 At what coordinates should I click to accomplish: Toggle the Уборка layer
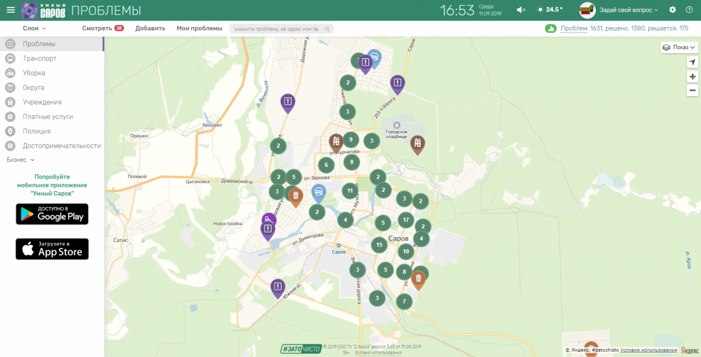(34, 73)
